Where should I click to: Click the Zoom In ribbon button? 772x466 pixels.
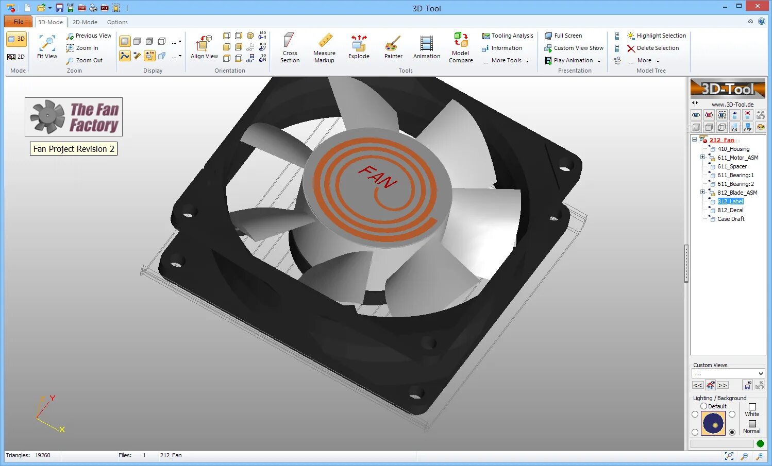tap(82, 48)
